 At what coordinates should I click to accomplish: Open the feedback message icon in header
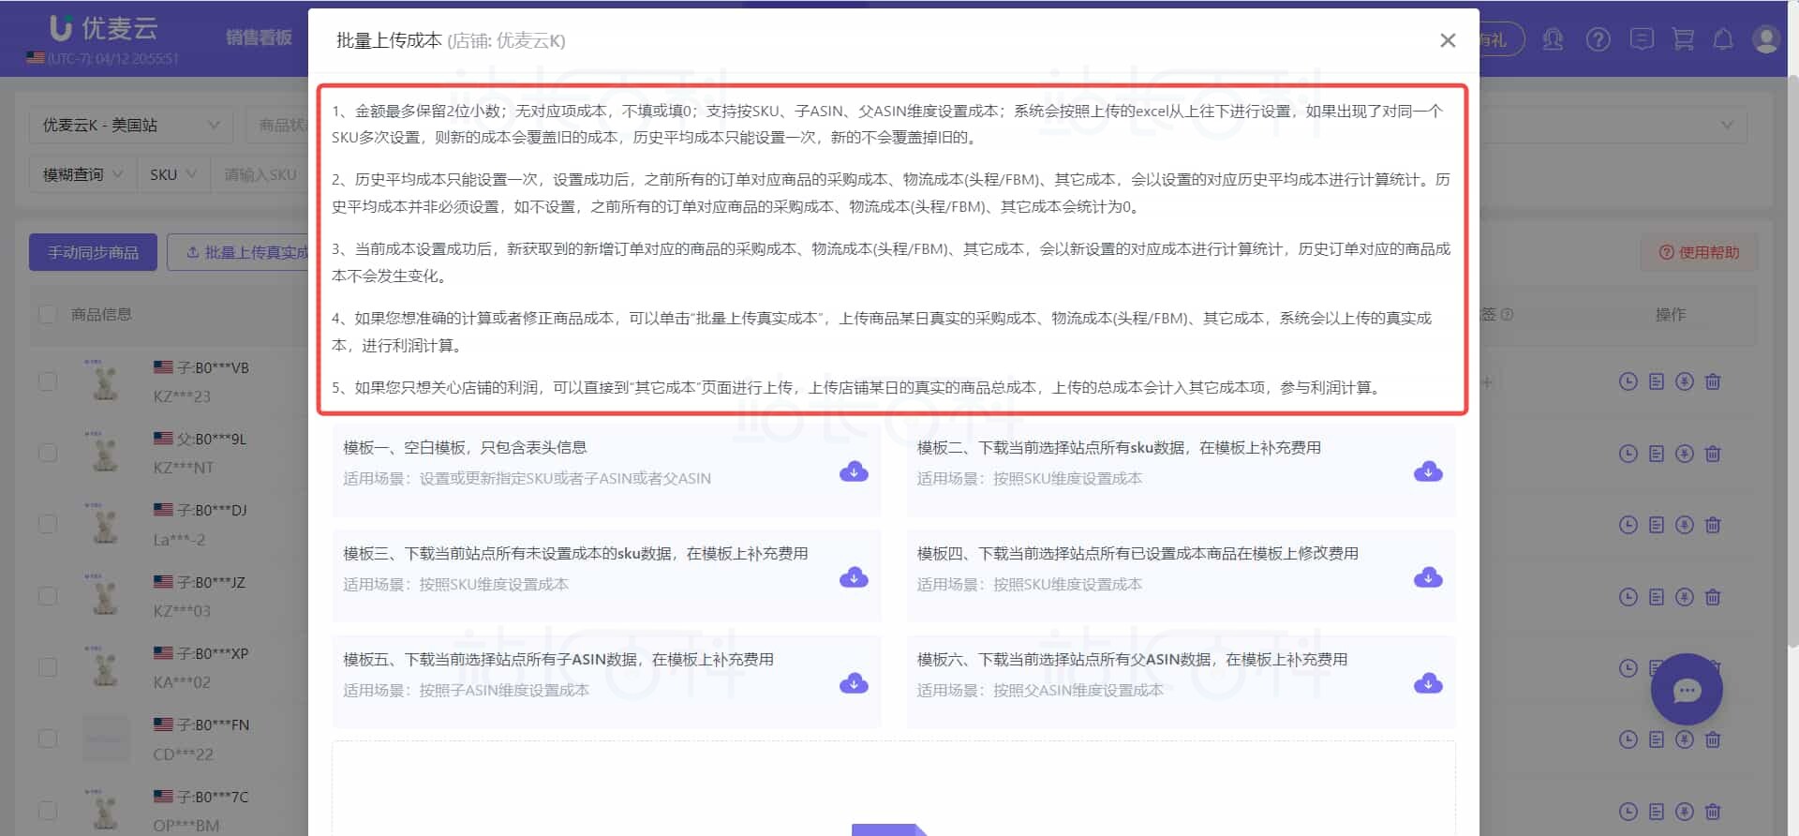1641,39
